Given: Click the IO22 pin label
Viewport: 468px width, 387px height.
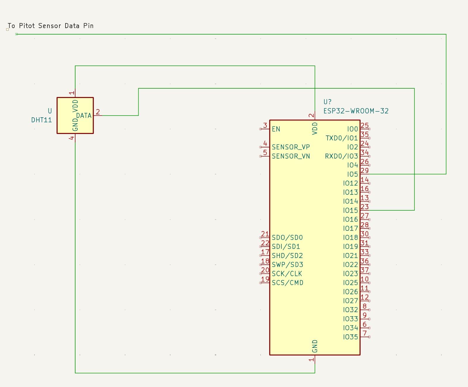Looking at the screenshot, I should coord(350,265).
